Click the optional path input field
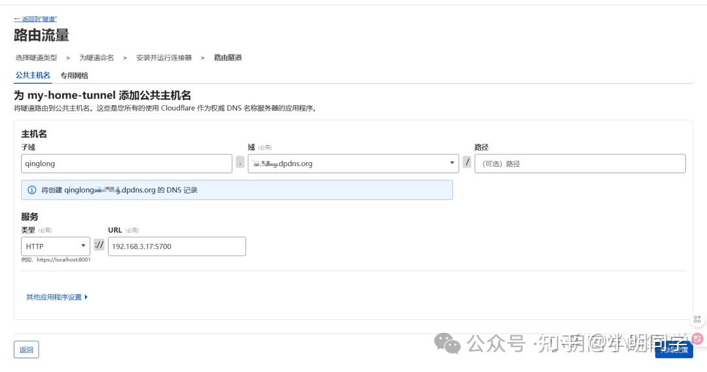Viewport: 707px width, 372px height. click(580, 163)
